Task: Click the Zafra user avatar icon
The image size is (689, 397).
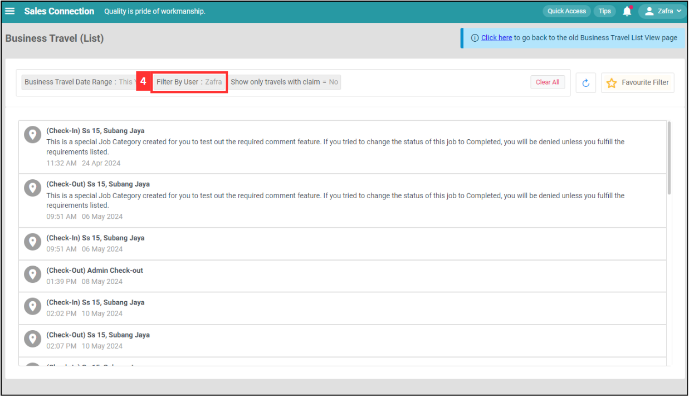Action: point(649,11)
